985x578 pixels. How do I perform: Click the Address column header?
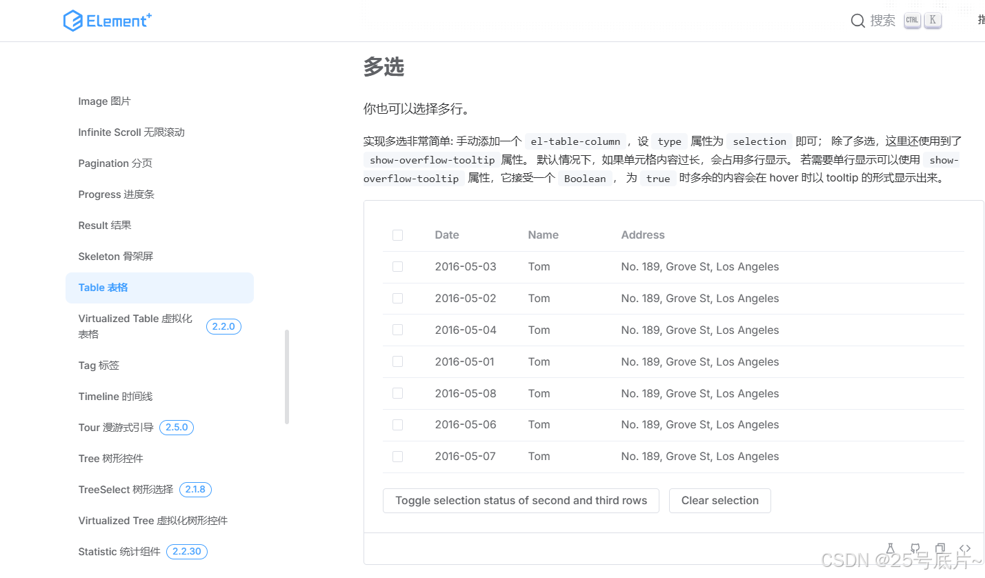pos(642,235)
